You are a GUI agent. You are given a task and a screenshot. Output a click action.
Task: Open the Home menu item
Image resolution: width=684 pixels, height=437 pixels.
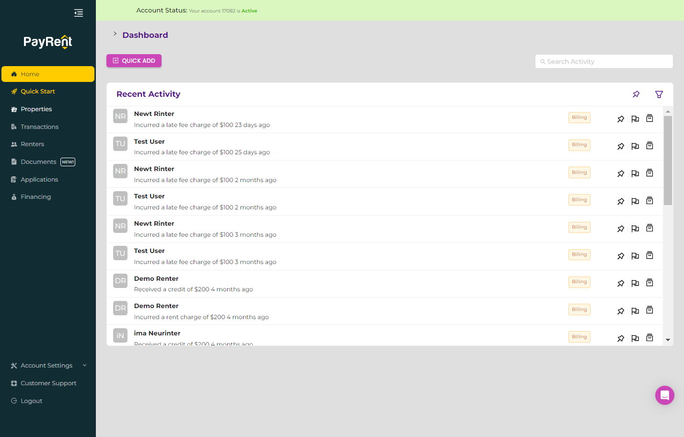[48, 74]
